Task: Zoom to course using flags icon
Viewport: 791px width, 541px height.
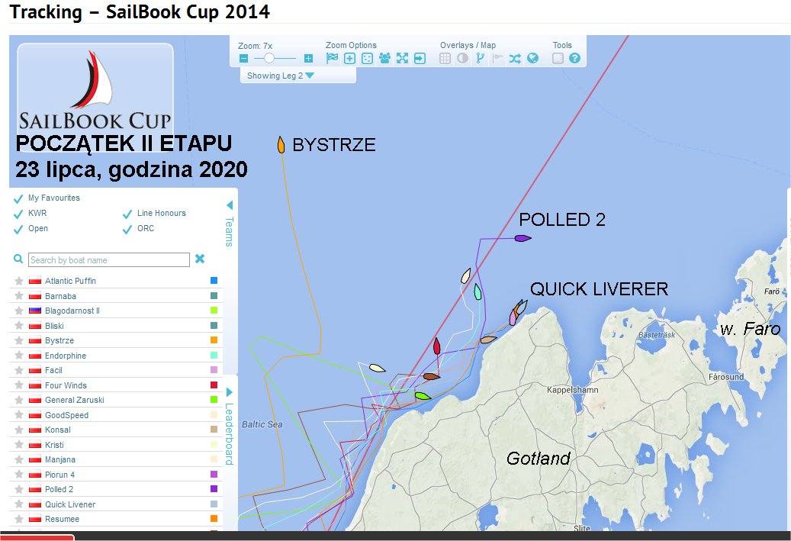Action: pyautogui.click(x=332, y=58)
